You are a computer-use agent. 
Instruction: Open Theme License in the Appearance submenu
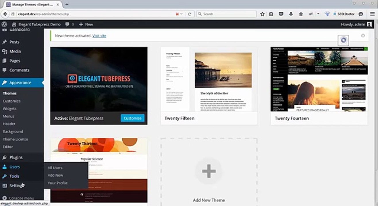coord(16,139)
